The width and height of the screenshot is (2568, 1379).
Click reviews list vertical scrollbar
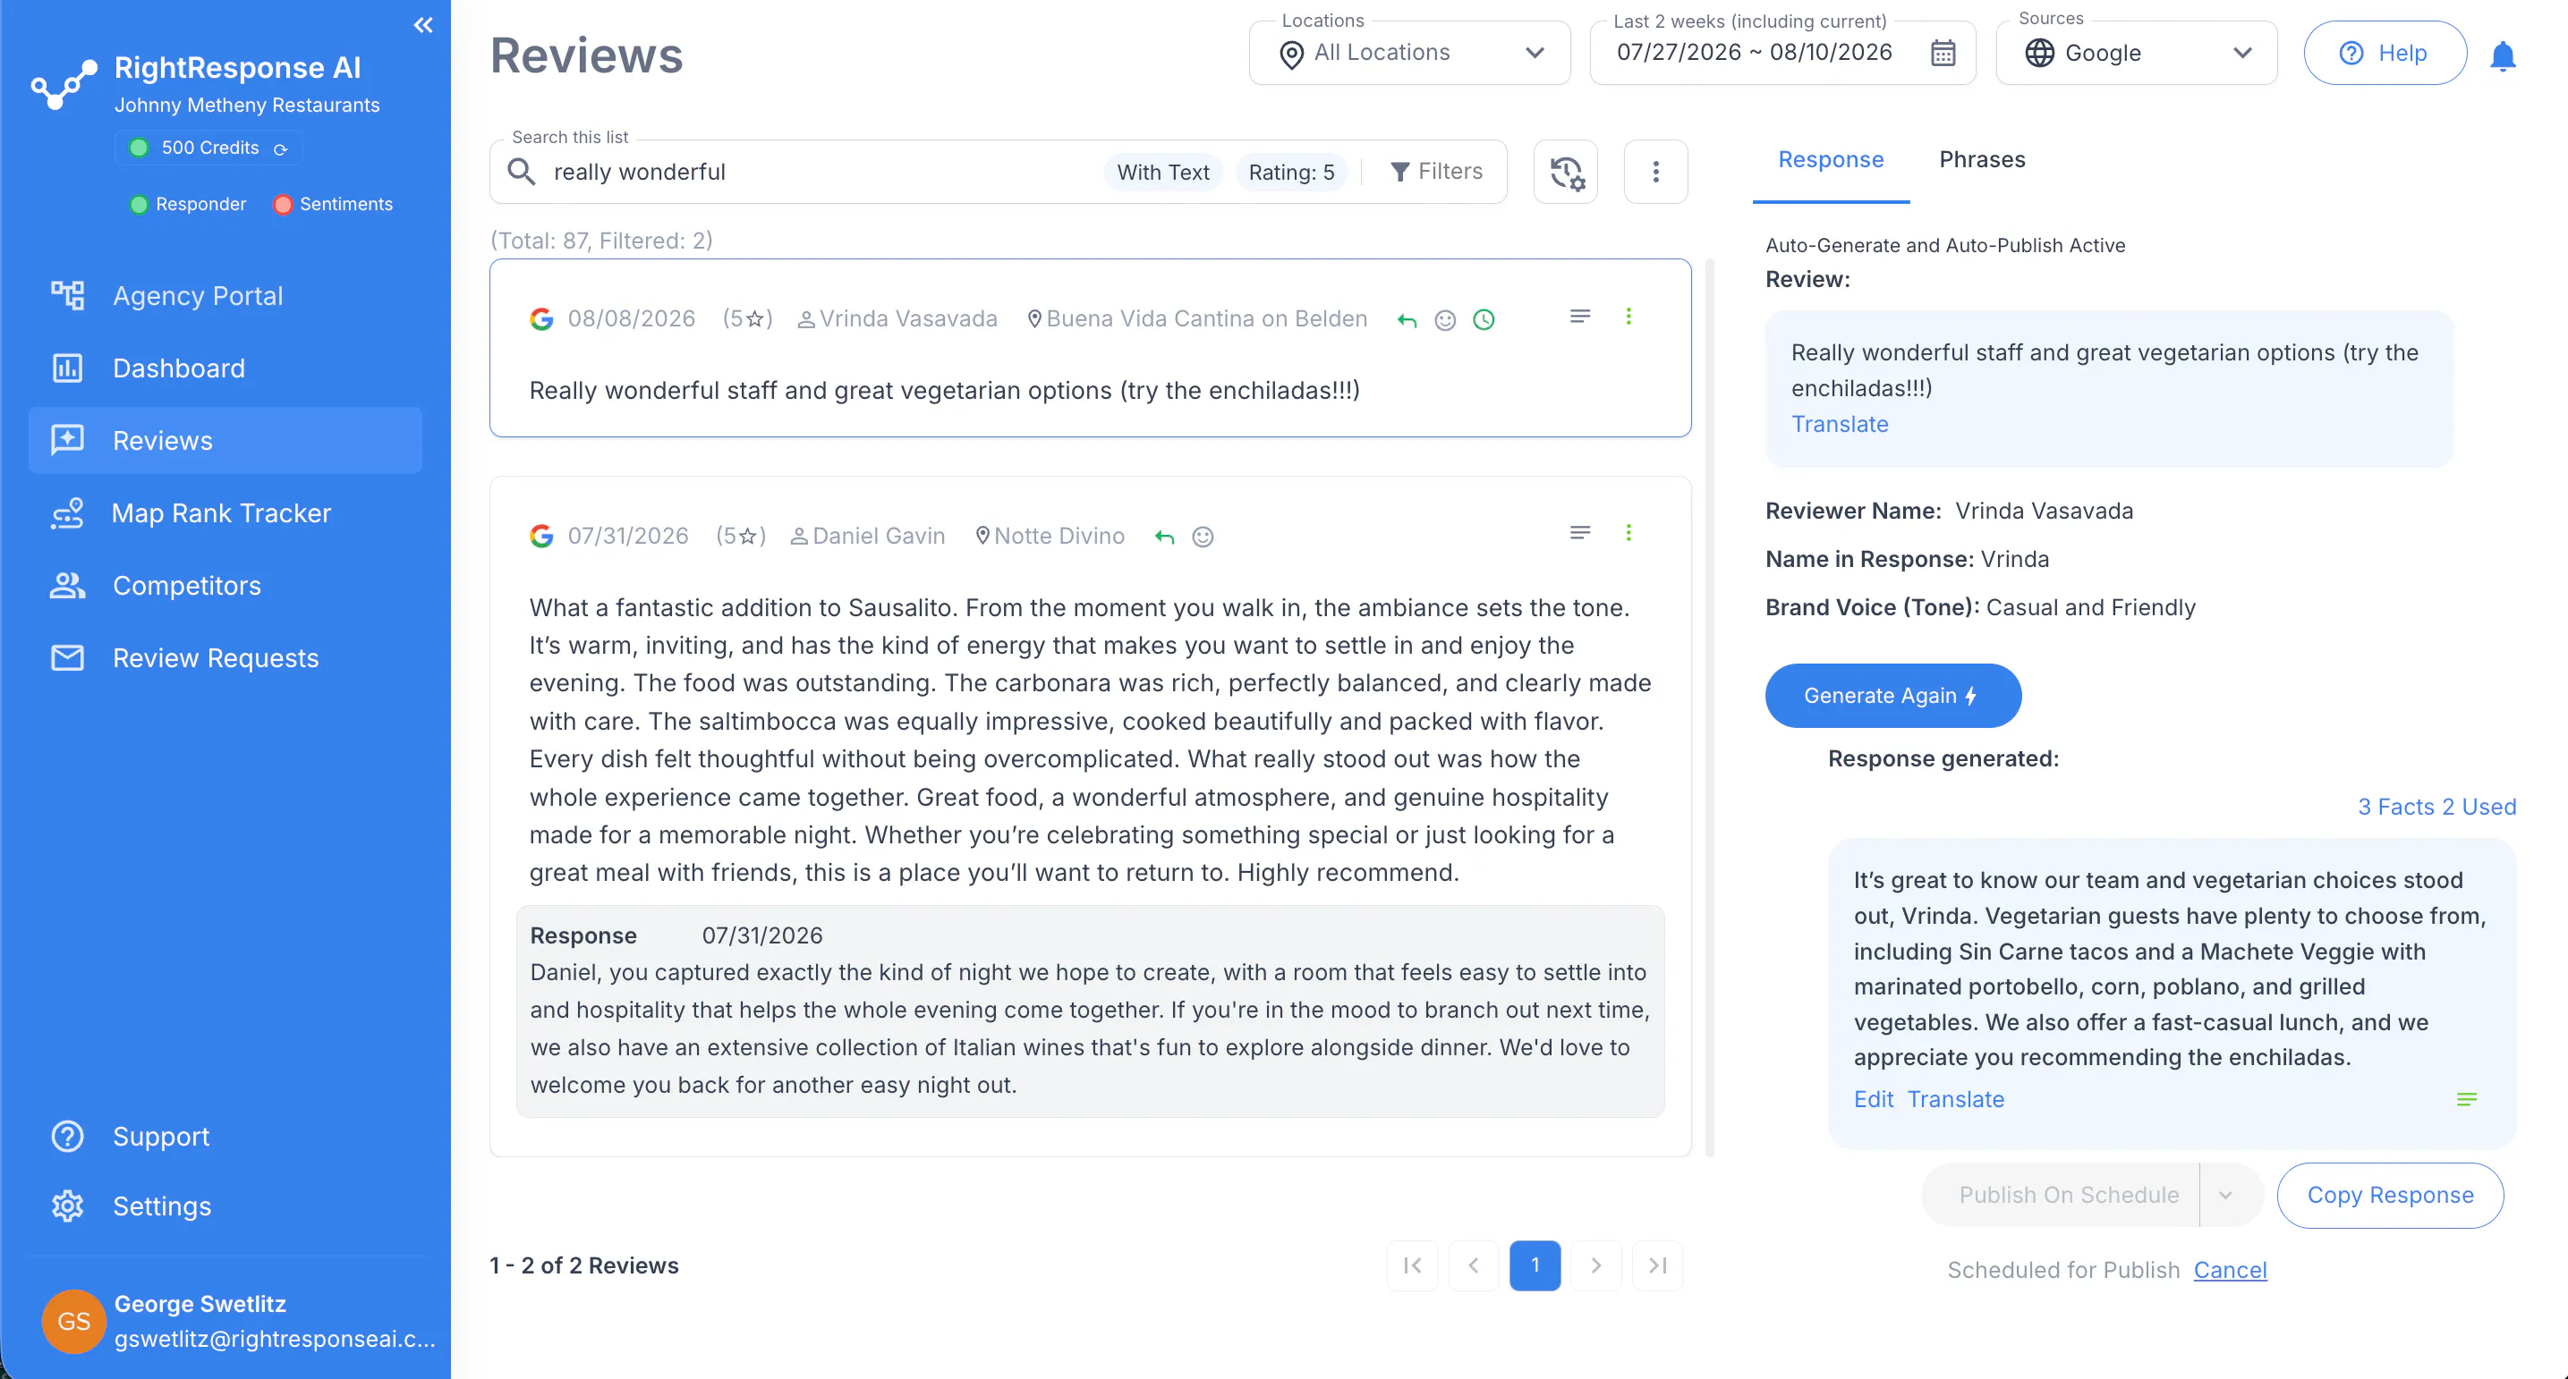point(1710,707)
